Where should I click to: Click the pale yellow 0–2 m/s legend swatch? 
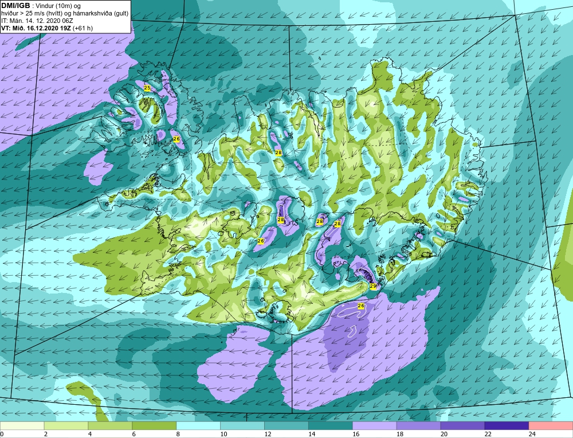tap(22, 426)
